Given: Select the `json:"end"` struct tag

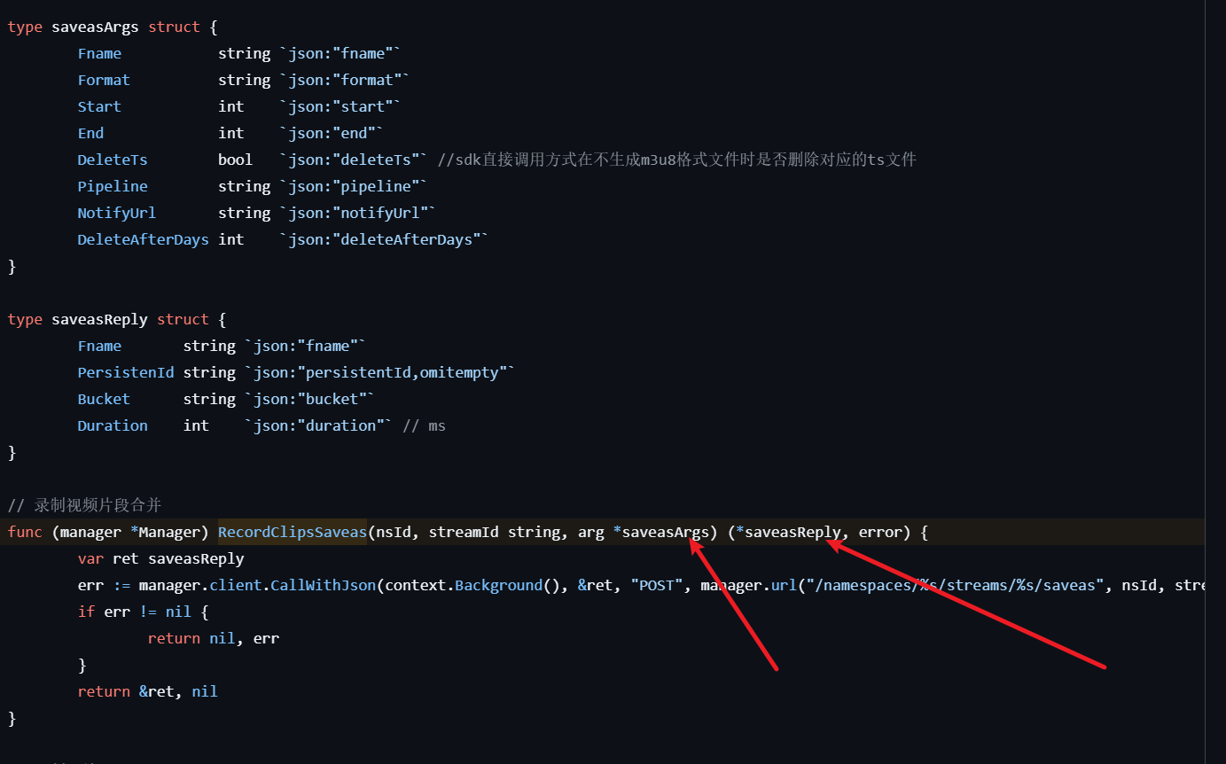Looking at the screenshot, I should coord(332,133).
